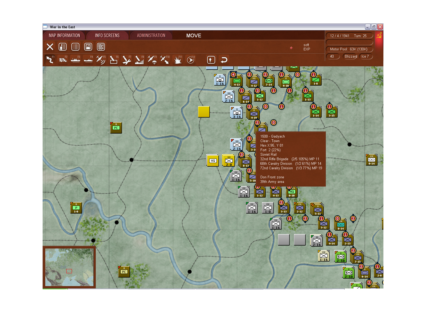This screenshot has width=426, height=313.
Task: Open the ADMINISTRATION tab
Action: [151, 35]
